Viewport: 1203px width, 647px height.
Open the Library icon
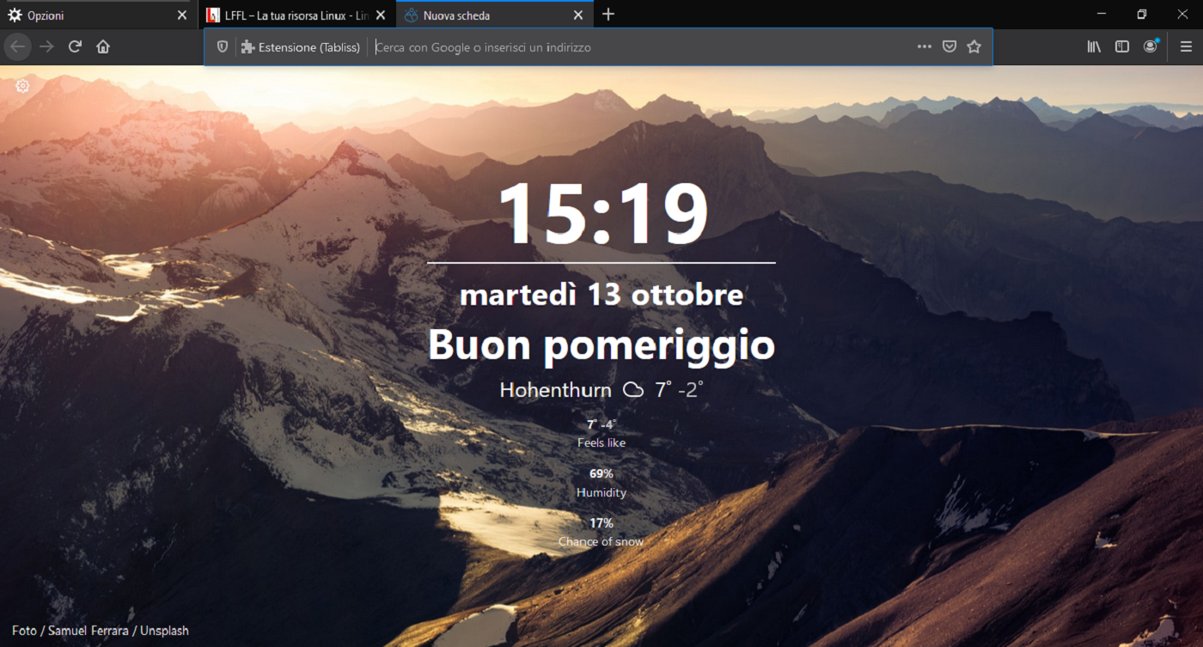point(1093,46)
